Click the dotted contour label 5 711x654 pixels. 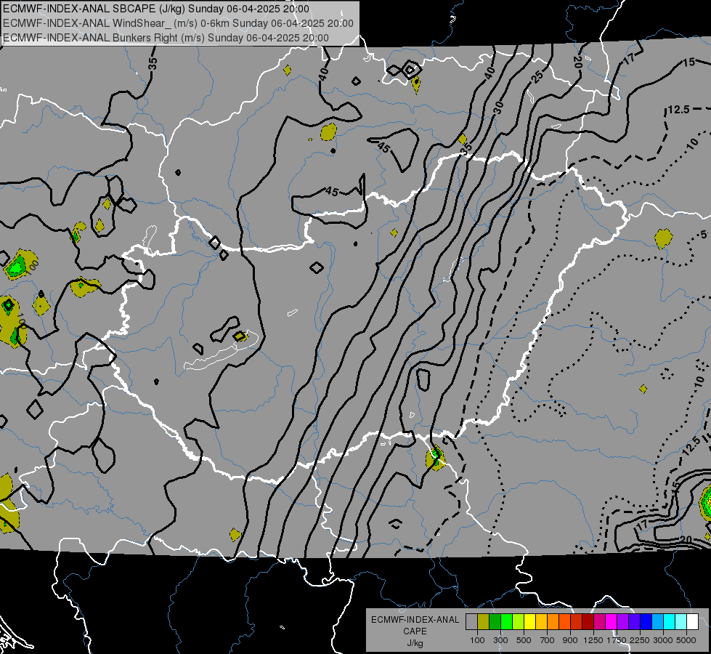[x=704, y=235]
